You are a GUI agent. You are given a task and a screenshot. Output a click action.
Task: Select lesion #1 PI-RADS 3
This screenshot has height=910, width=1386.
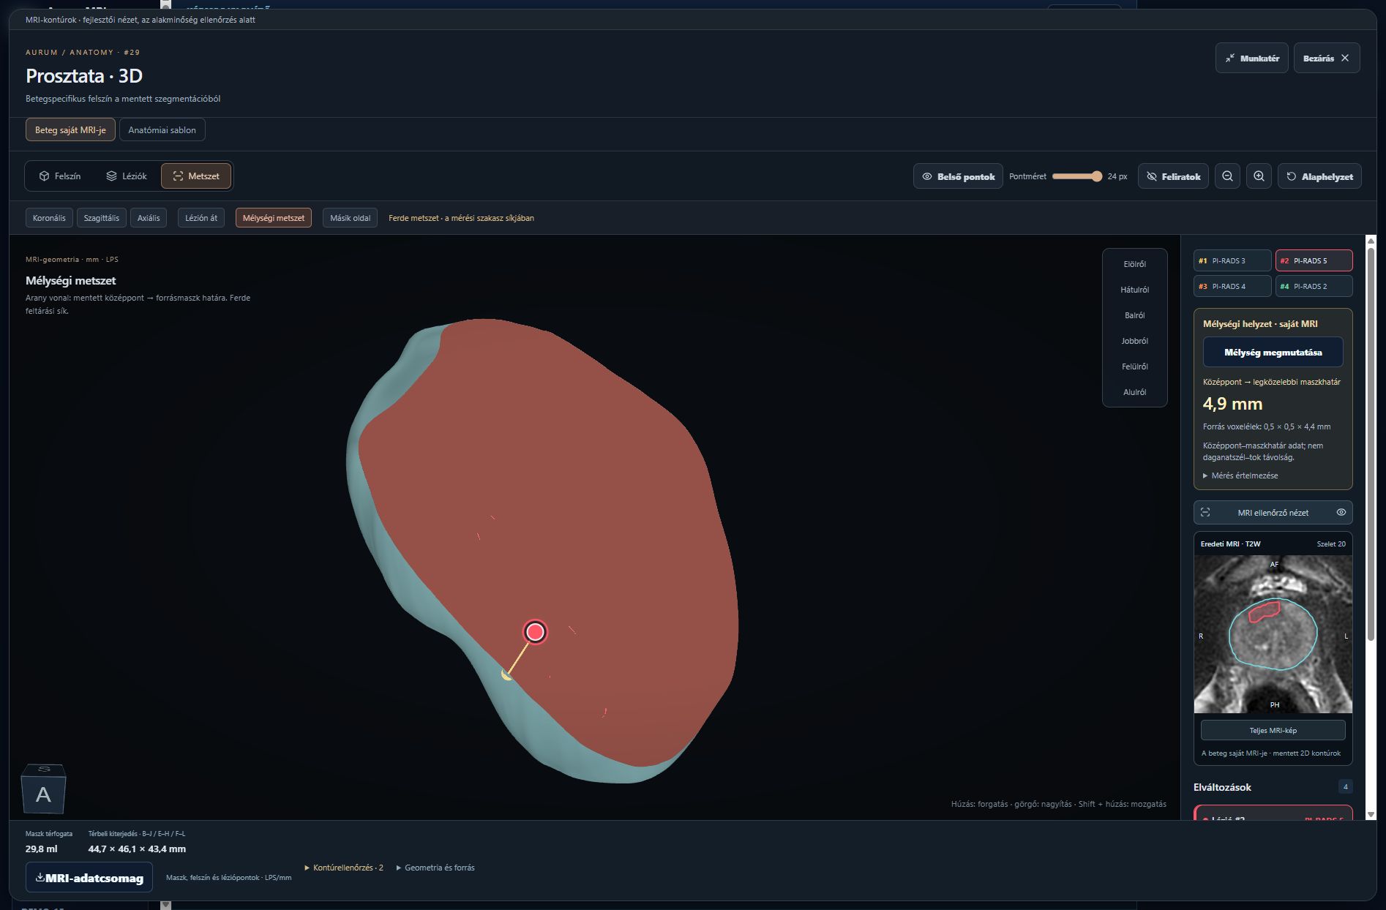1232,260
